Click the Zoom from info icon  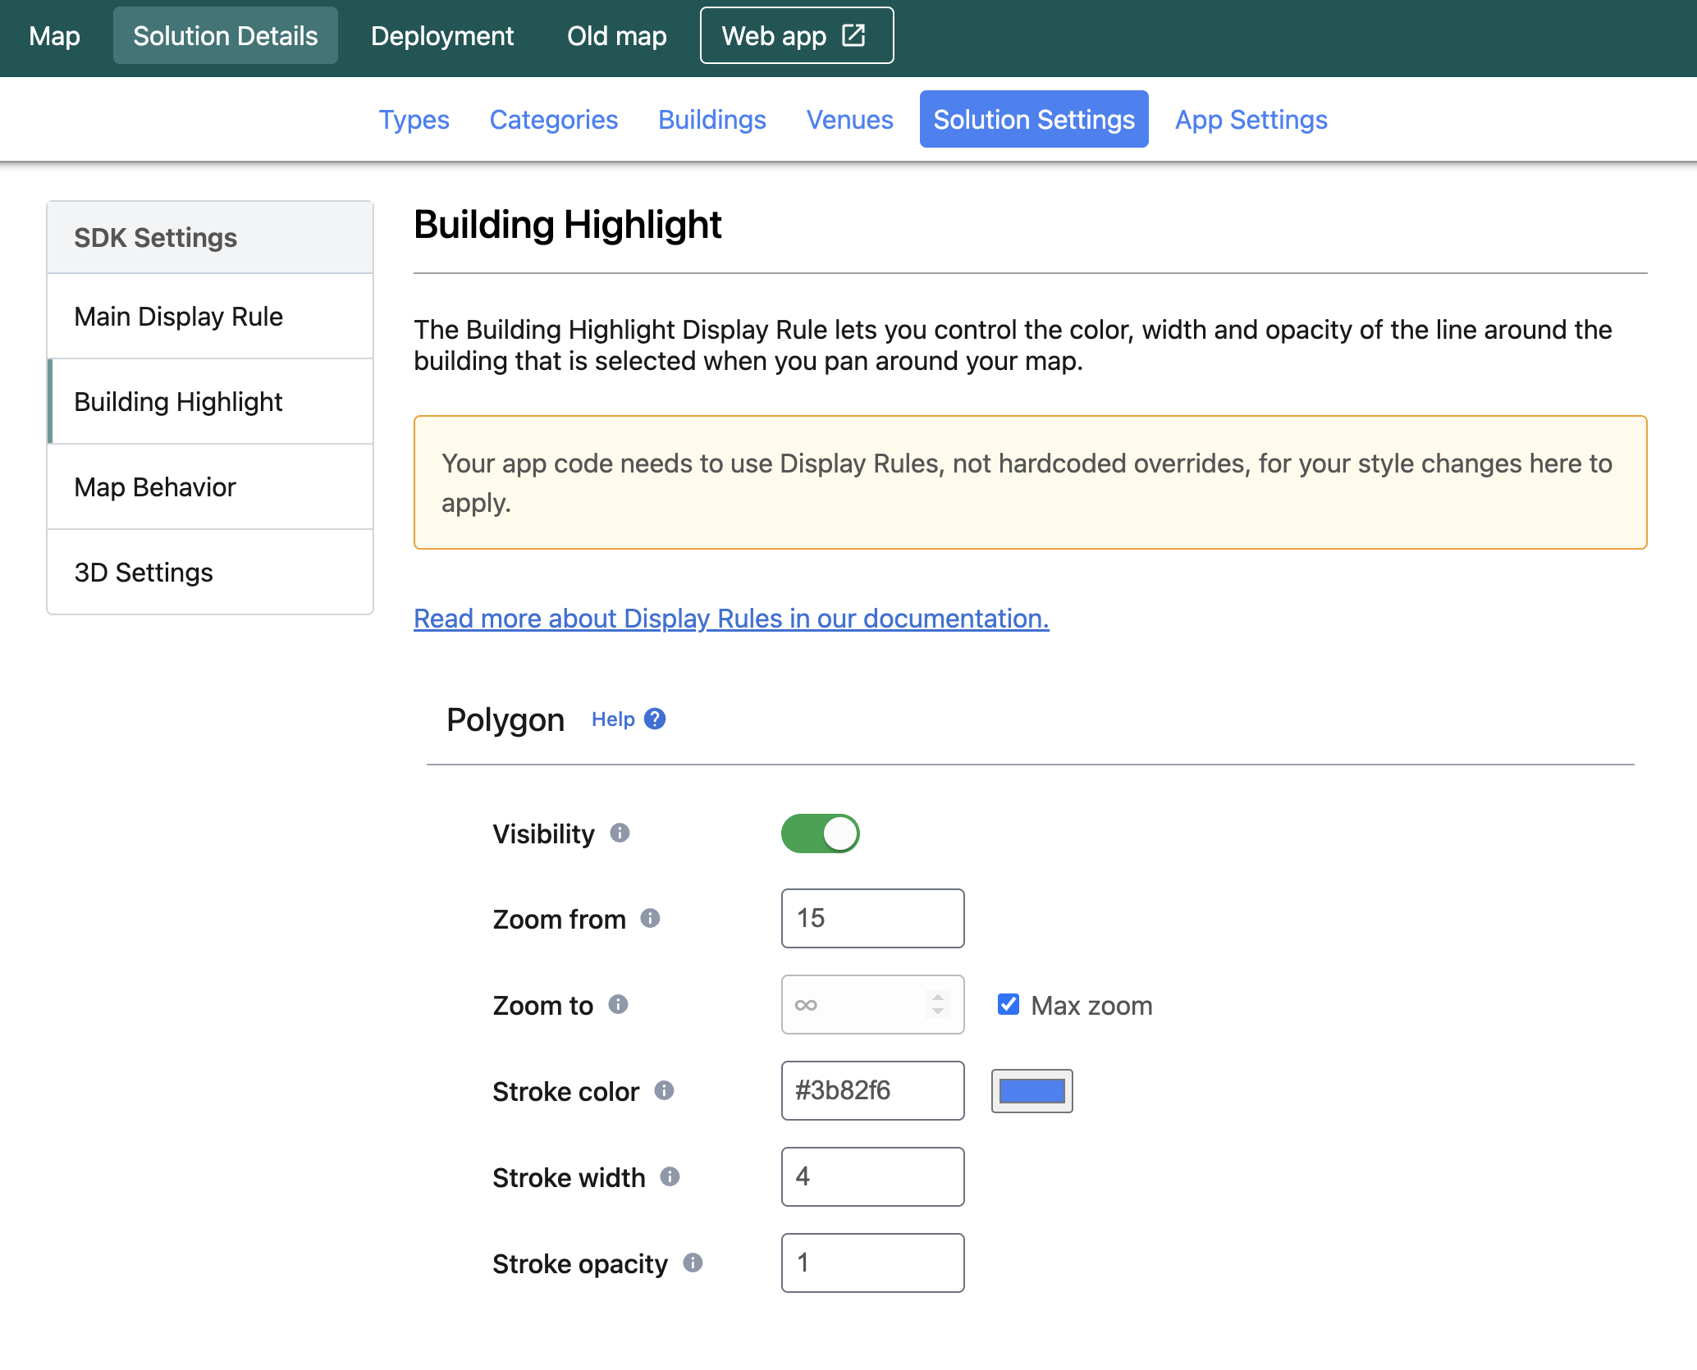650,918
